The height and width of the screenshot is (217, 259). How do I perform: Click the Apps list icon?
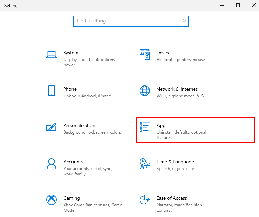[145, 127]
